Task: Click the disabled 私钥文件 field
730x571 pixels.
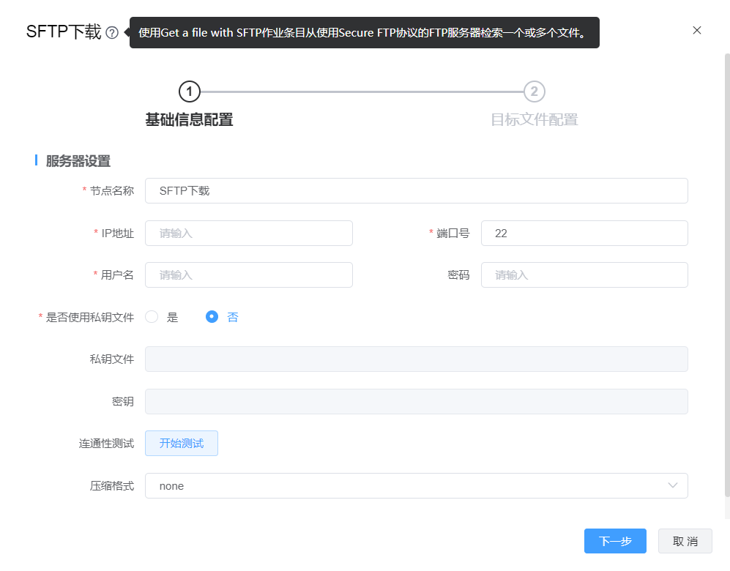Action: 416,359
